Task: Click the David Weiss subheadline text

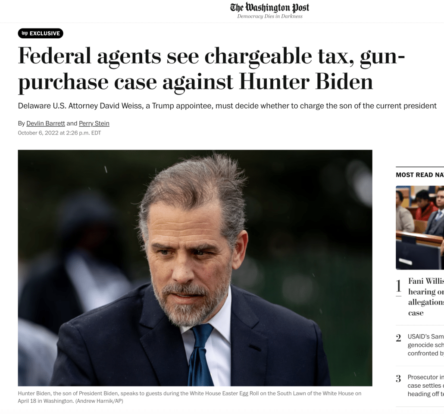Action: (227, 106)
